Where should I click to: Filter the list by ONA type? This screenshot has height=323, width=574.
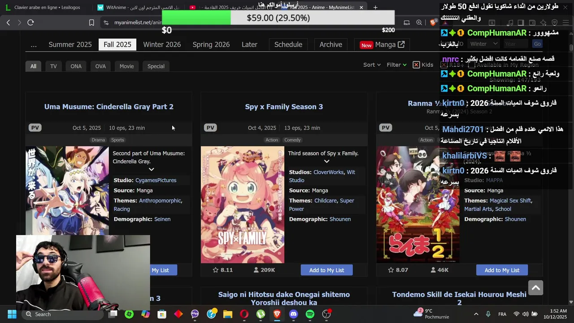(76, 66)
